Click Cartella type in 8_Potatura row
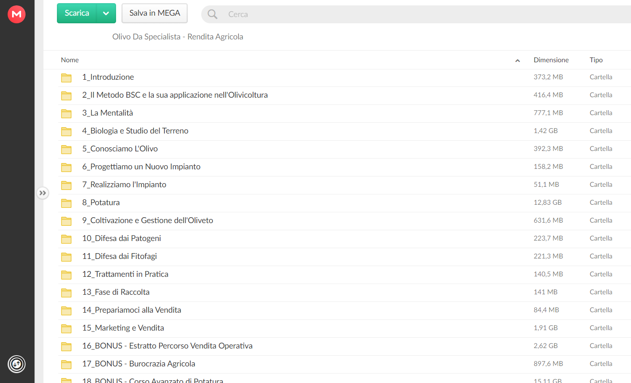Image resolution: width=631 pixels, height=383 pixels. (x=601, y=202)
